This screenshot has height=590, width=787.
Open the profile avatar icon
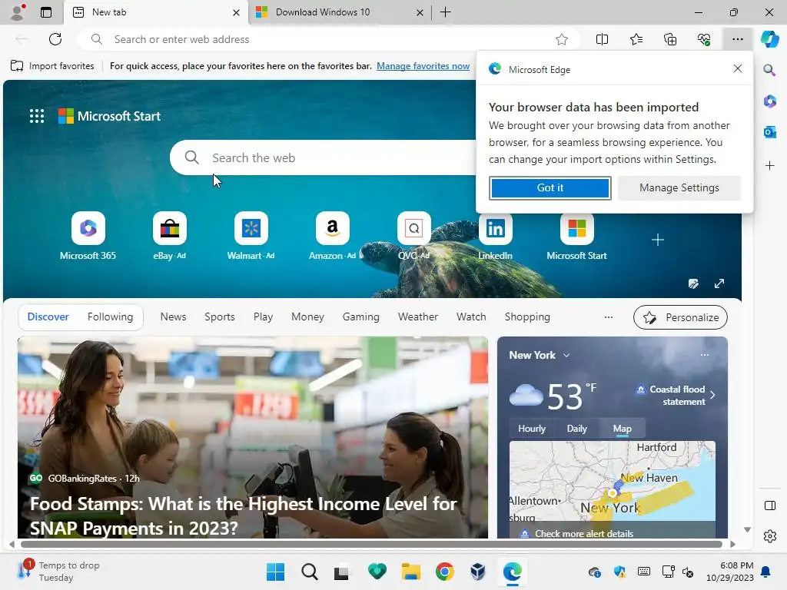click(18, 12)
